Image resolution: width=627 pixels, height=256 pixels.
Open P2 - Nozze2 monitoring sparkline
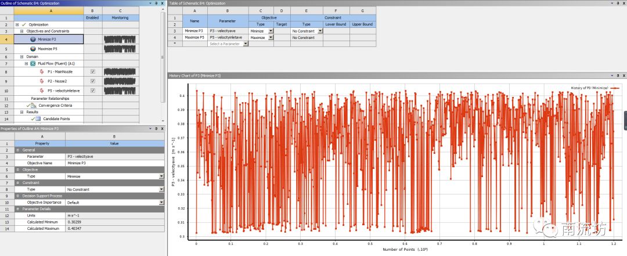coord(120,81)
